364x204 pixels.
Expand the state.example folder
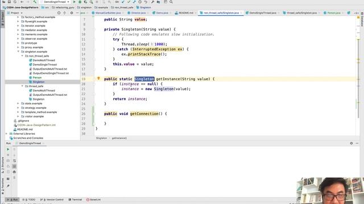[x=18, y=103]
